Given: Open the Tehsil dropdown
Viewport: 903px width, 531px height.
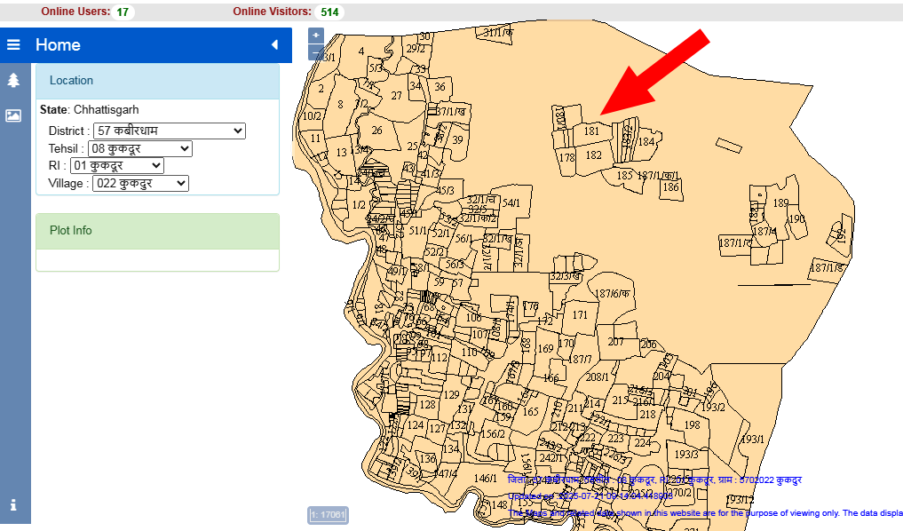Looking at the screenshot, I should 139,148.
